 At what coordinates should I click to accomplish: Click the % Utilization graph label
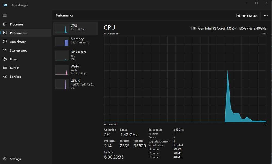[x=111, y=34]
